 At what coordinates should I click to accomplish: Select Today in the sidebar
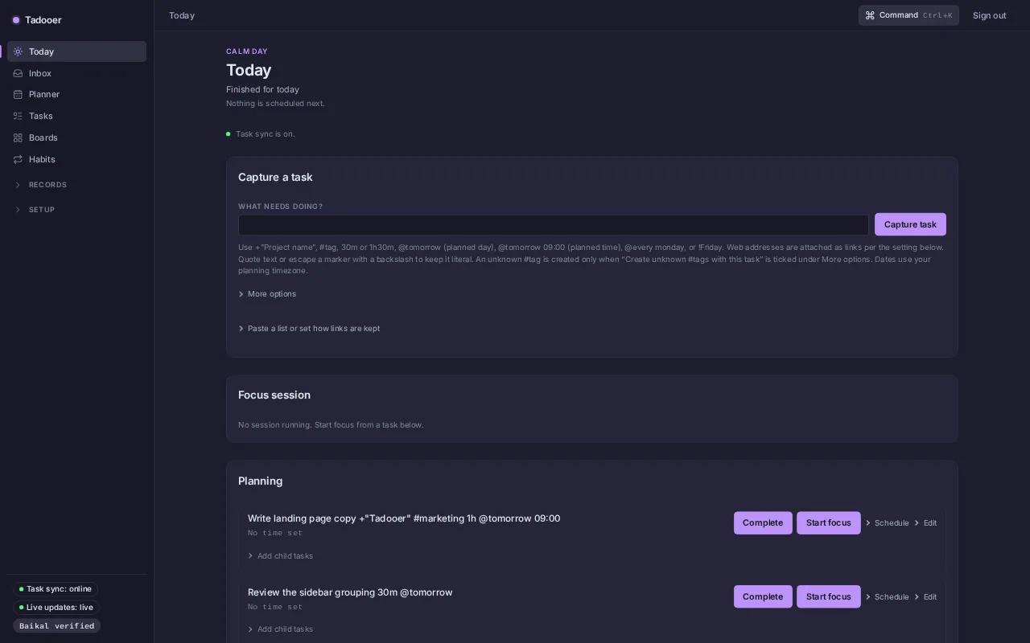pyautogui.click(x=76, y=51)
